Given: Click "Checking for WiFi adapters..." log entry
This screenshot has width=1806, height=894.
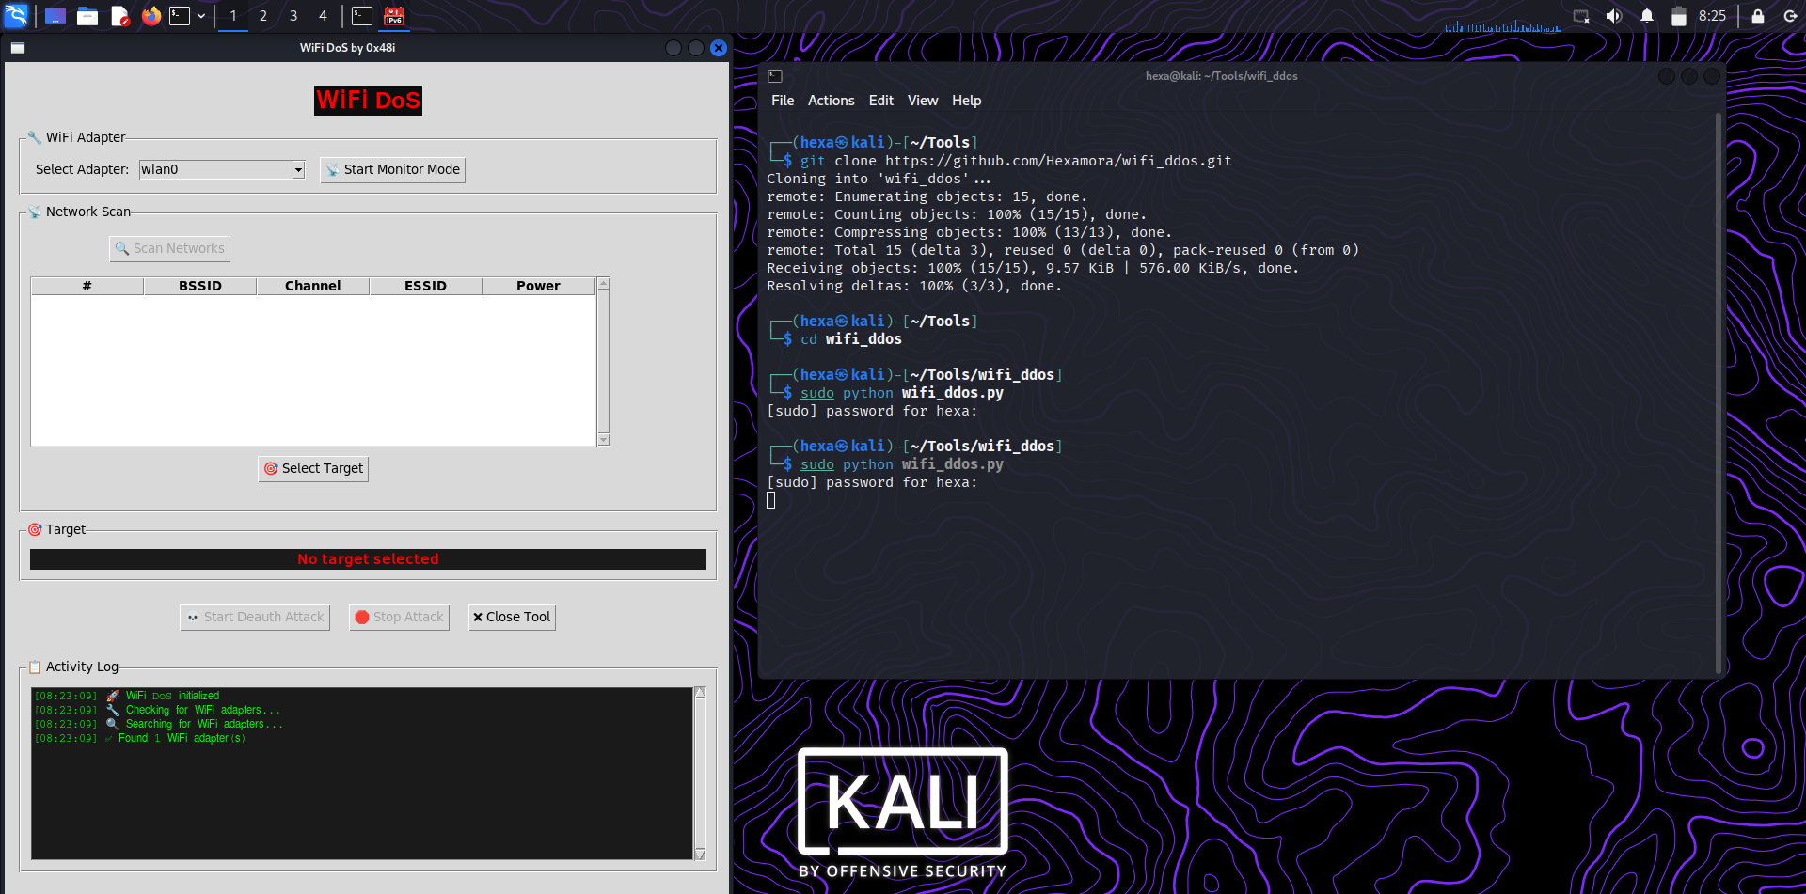Looking at the screenshot, I should (x=157, y=711).
